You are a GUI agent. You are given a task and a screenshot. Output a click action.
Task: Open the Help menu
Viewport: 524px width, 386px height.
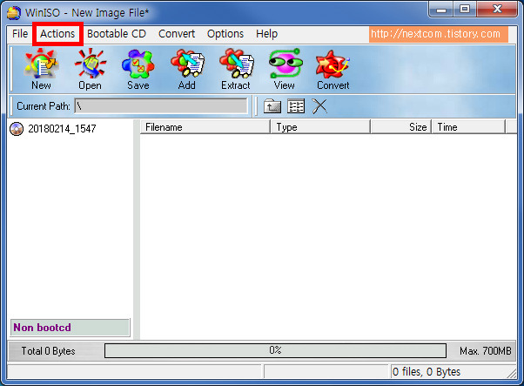tap(266, 34)
